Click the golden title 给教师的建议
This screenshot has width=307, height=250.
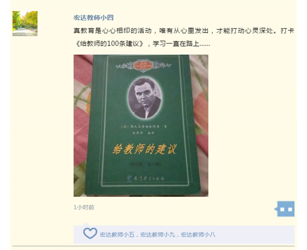144,150
